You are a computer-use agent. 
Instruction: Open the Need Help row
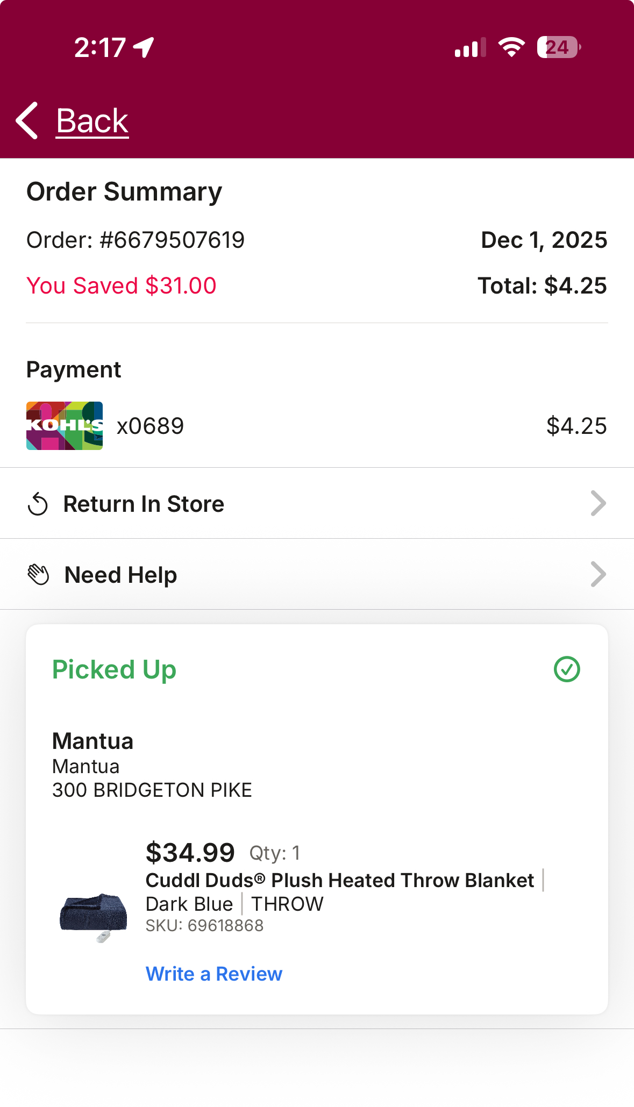(317, 574)
